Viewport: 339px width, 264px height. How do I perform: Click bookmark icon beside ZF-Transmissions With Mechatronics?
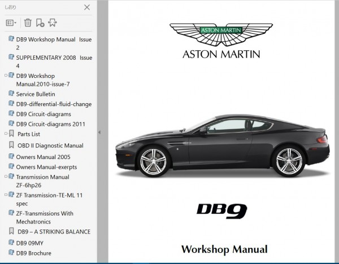[11, 213]
